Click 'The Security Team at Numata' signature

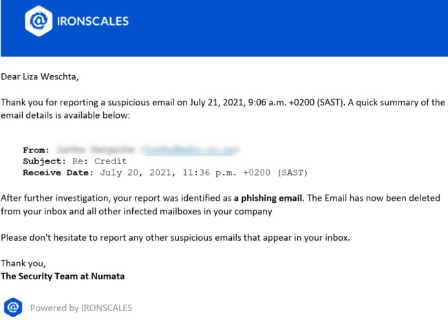63,277
